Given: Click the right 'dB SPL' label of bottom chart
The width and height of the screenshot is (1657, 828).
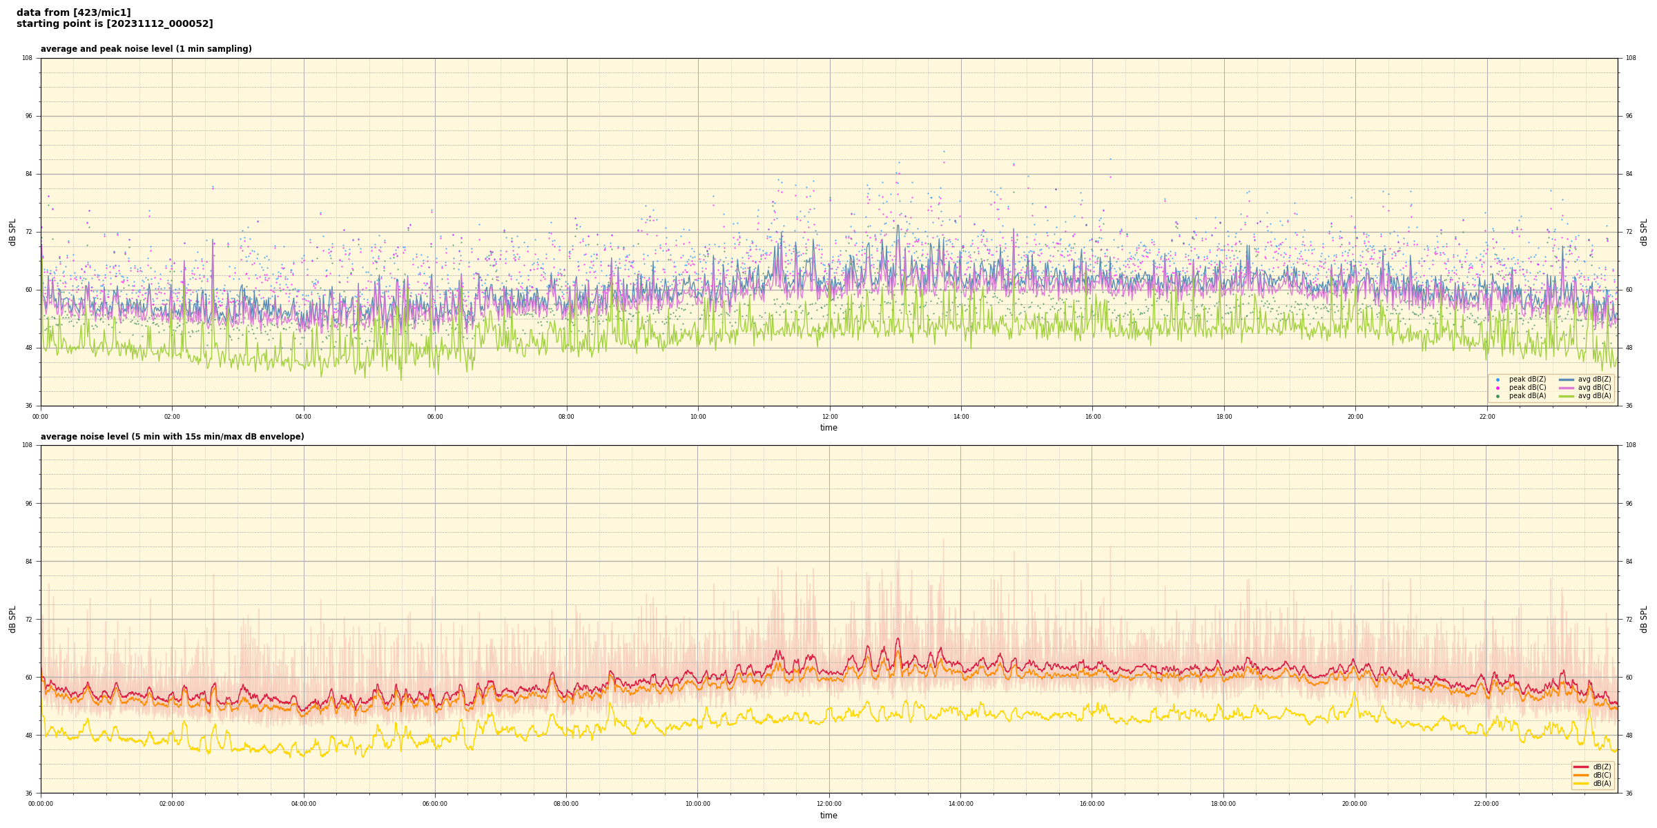Looking at the screenshot, I should (x=1644, y=619).
